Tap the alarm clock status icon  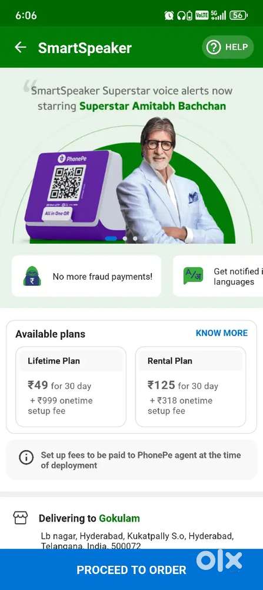[169, 15]
